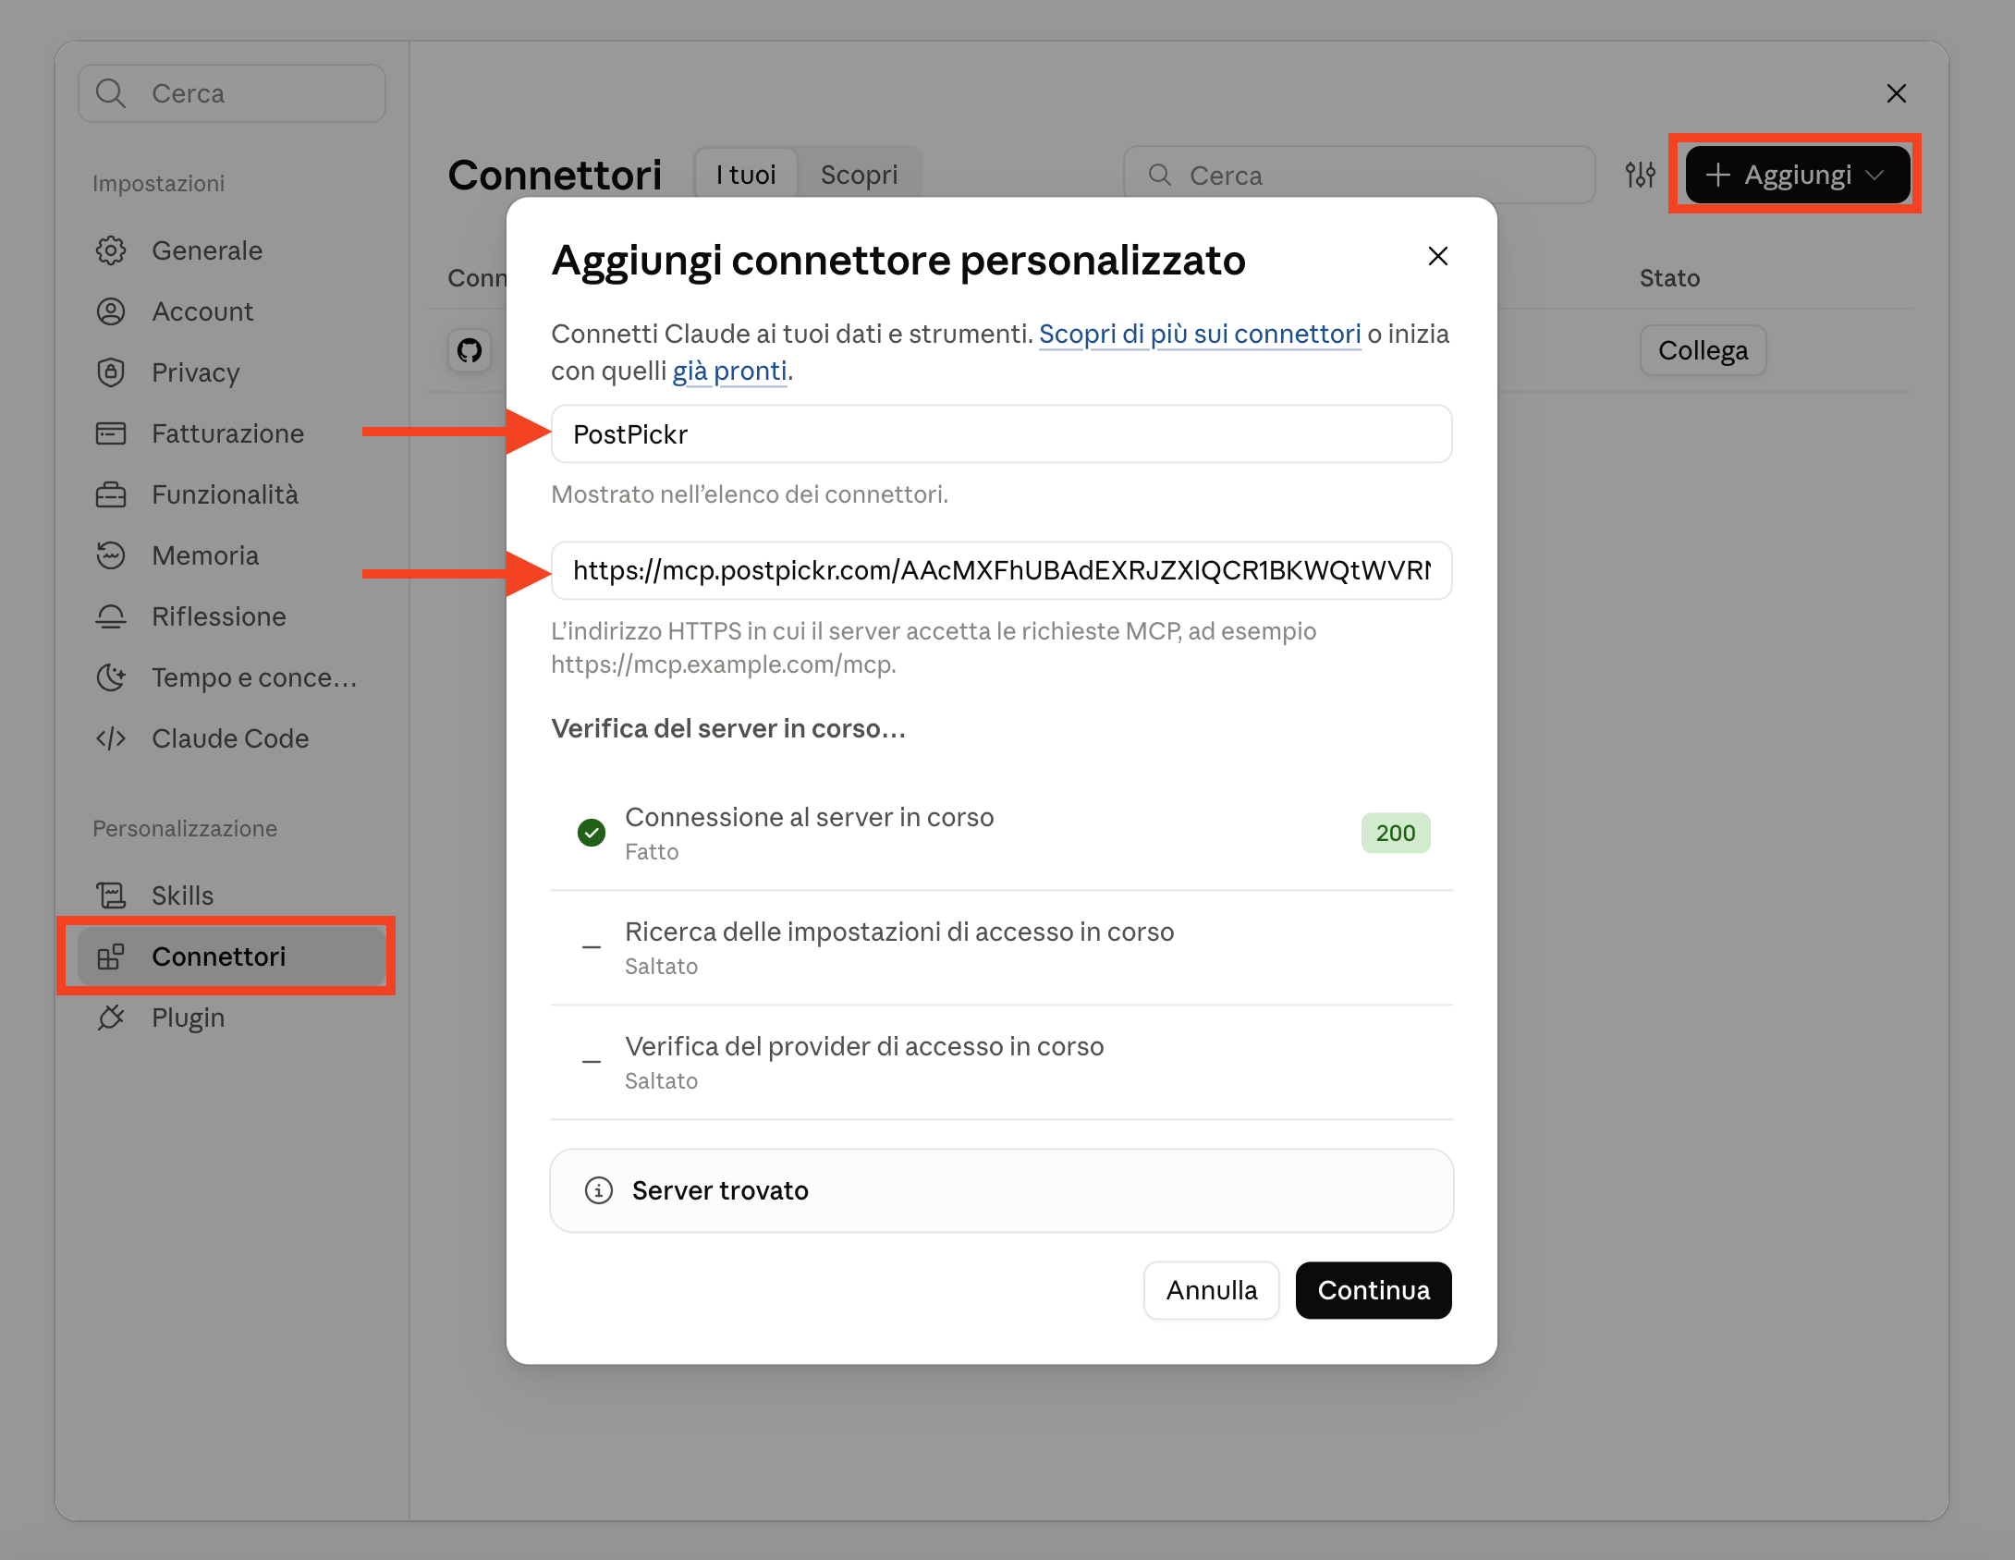
Task: Select the Privacy shield icon
Action: pos(111,372)
